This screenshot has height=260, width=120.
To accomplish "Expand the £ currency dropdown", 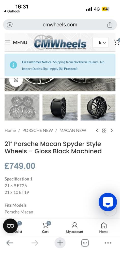I will coord(100,42).
